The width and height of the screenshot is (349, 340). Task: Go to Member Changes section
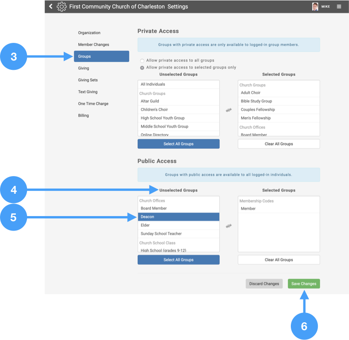[x=94, y=45]
